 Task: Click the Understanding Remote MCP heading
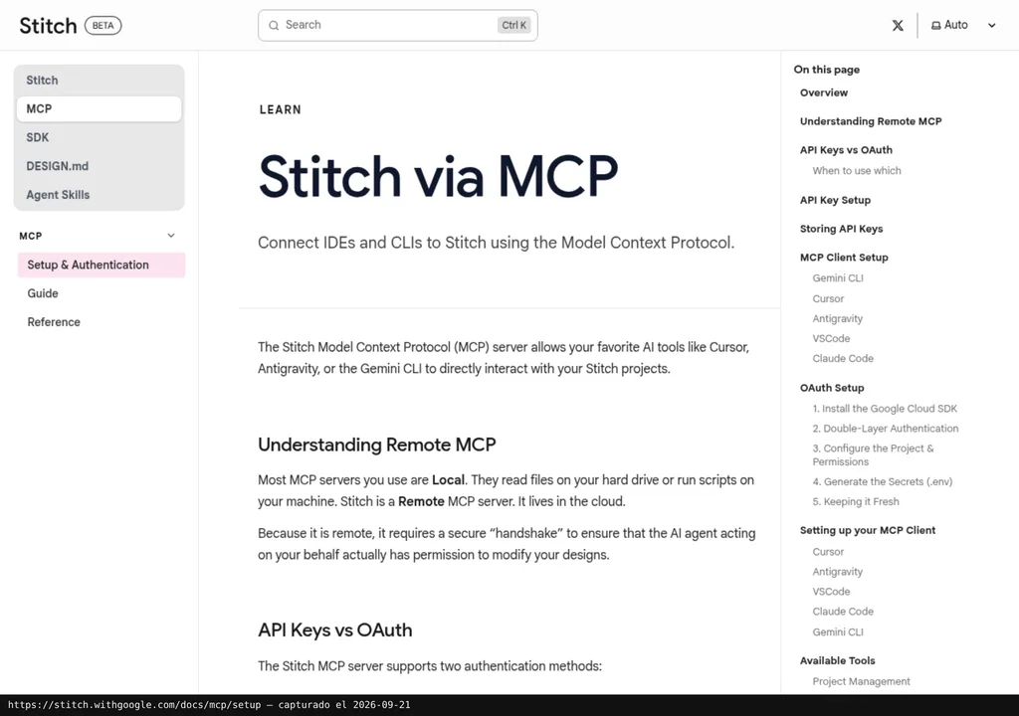point(377,445)
